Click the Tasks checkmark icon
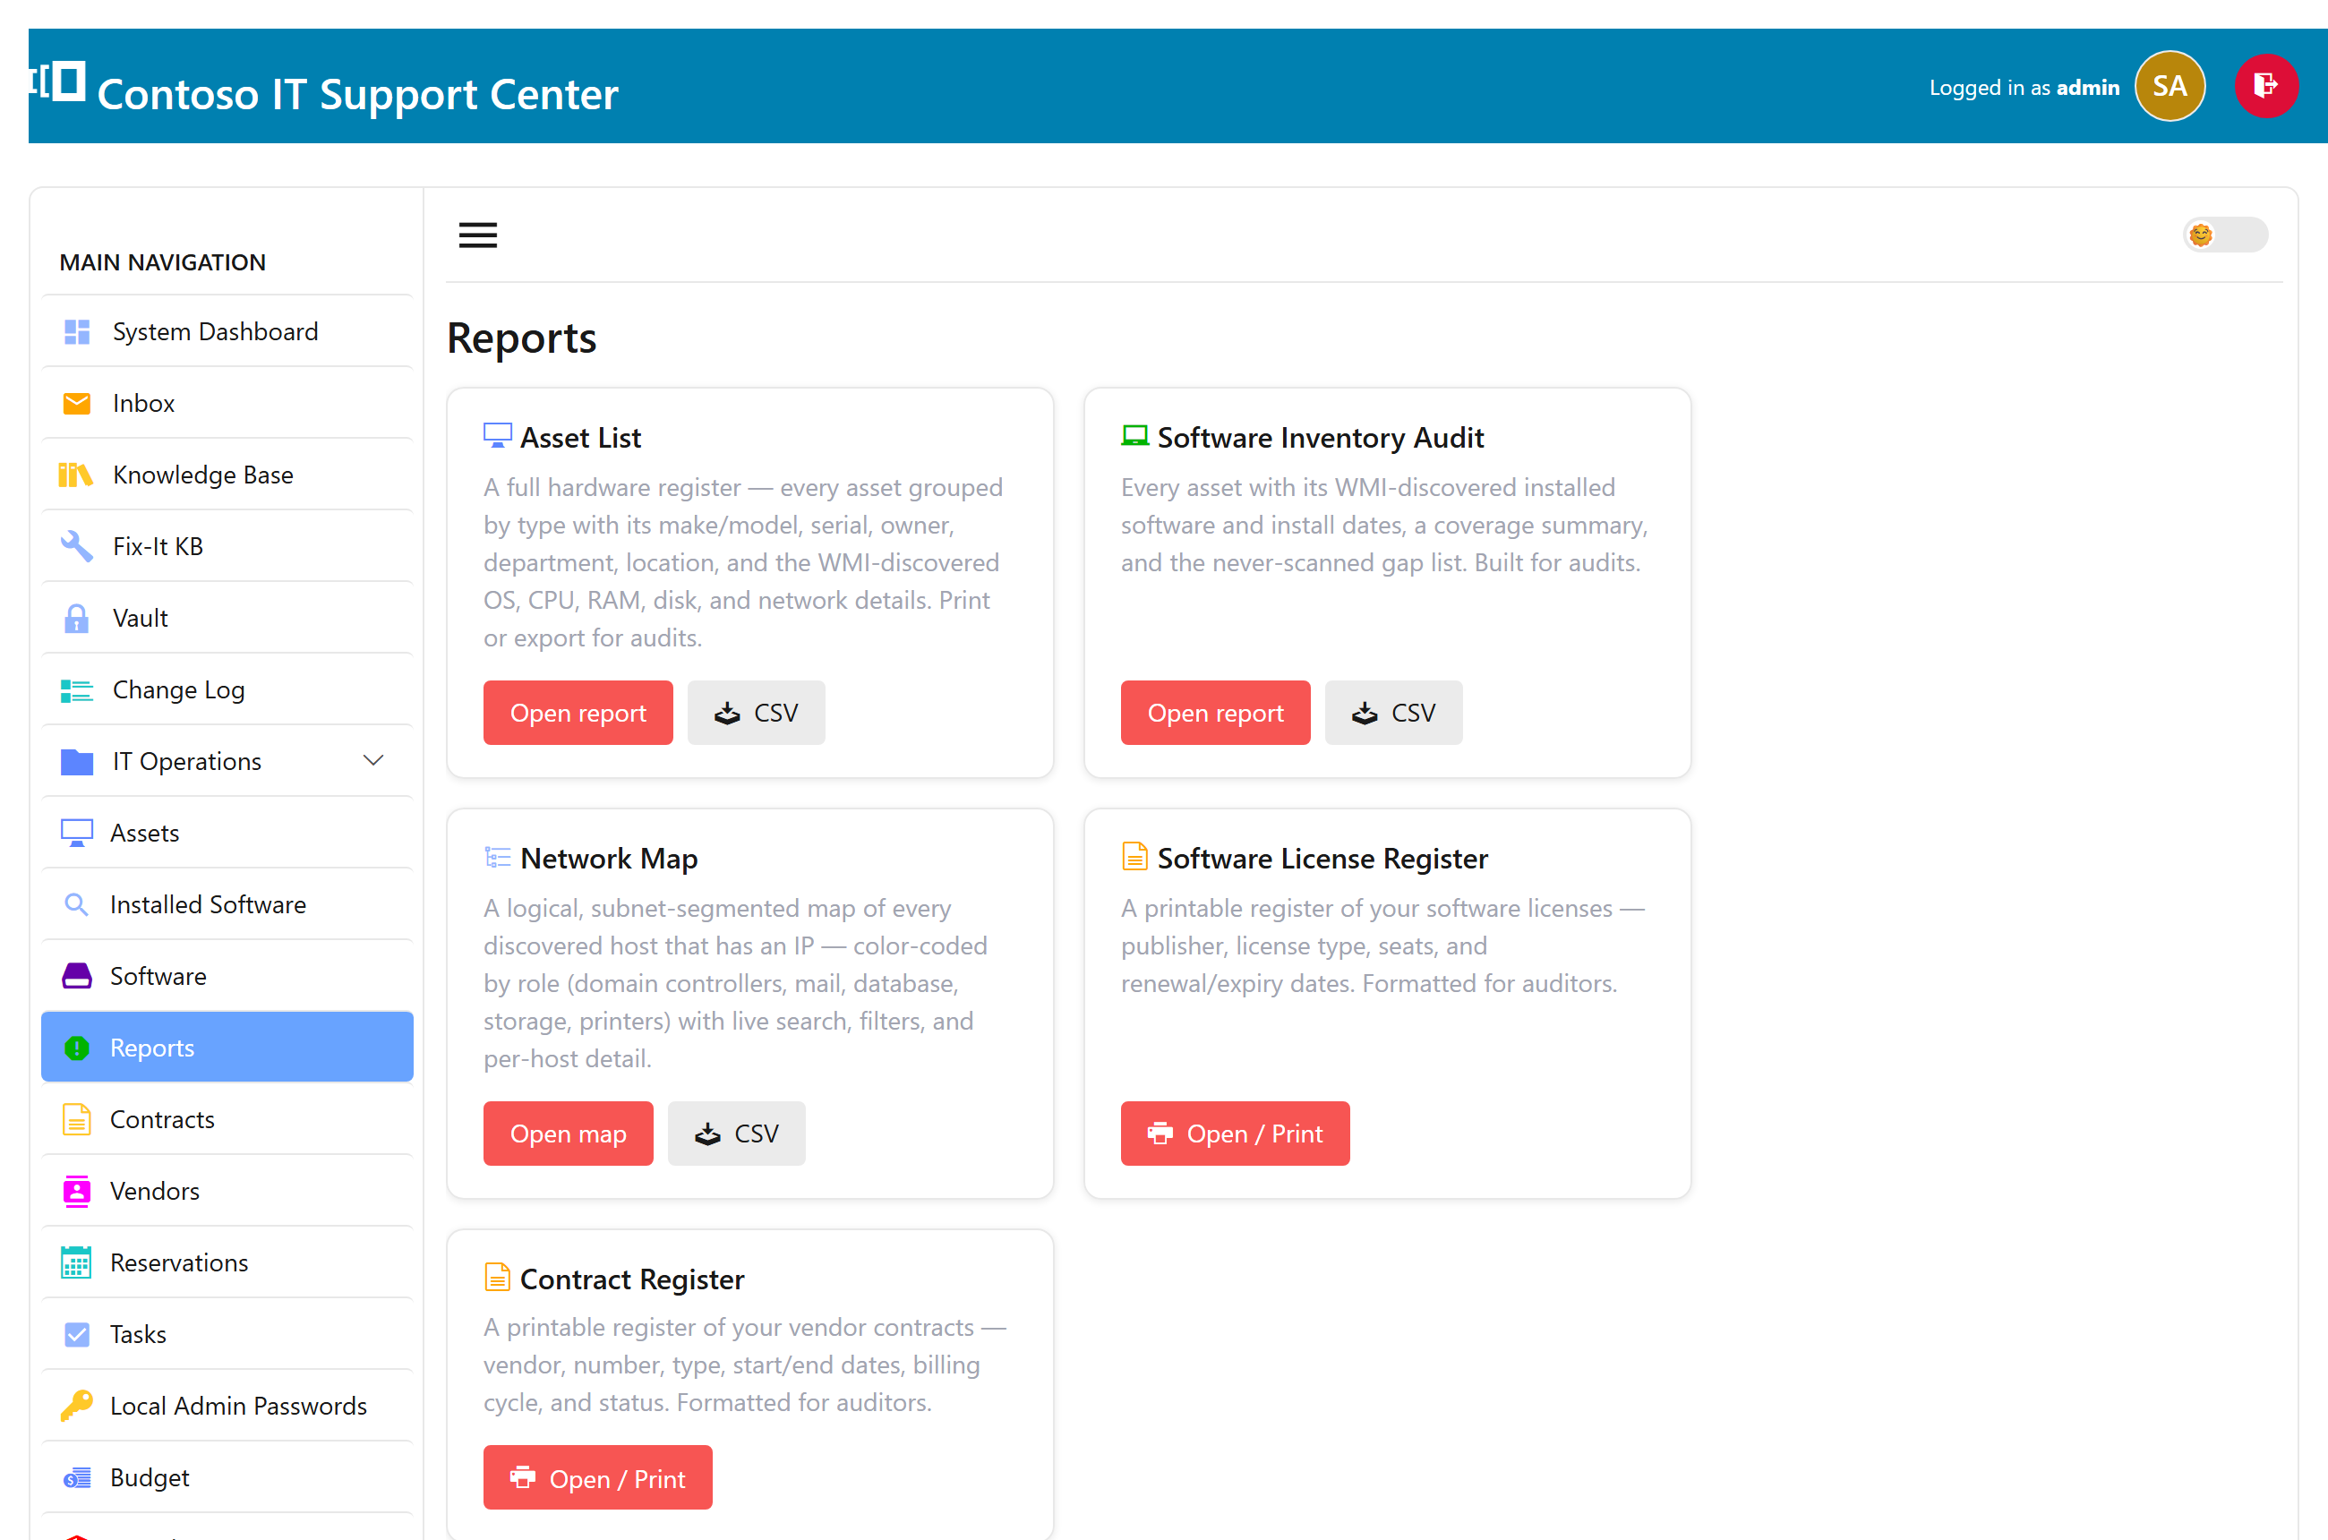Screen dimensions: 2328x1540 (77, 1335)
